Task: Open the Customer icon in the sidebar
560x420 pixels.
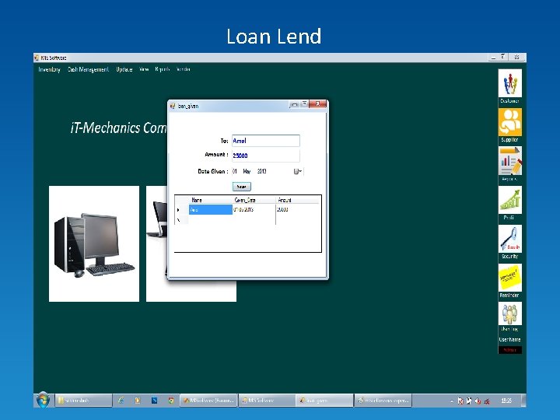Action: point(509,83)
